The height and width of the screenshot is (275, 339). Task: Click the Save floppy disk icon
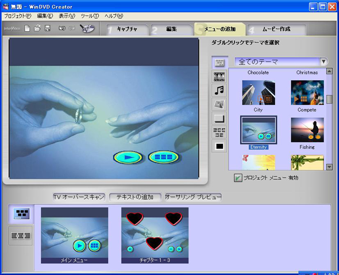pyautogui.click(x=47, y=28)
